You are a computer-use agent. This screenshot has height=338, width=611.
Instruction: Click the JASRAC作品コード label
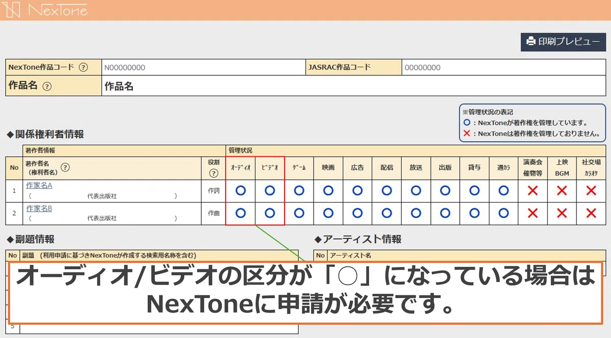(x=339, y=67)
